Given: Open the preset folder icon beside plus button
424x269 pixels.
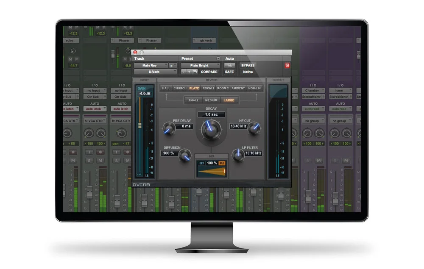Looking at the screenshot, I should tap(195, 72).
